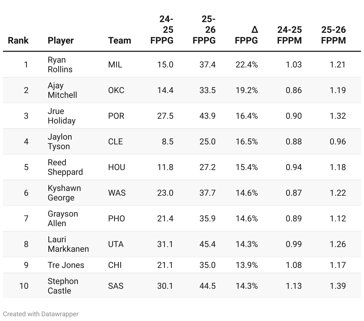Click the Player column header
Screen dimensions: 364x321
tap(61, 40)
